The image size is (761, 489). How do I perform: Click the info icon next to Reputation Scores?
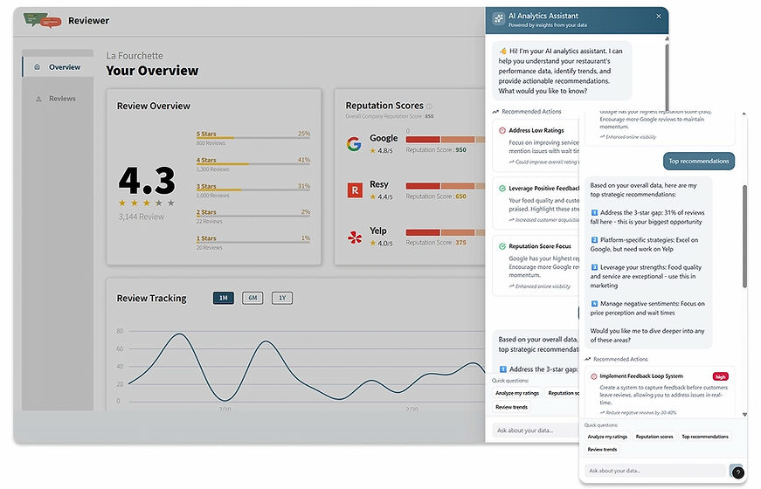[429, 107]
